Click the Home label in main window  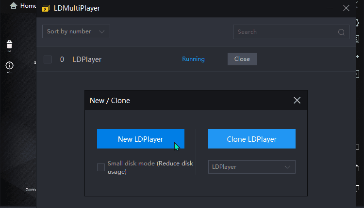point(28,6)
